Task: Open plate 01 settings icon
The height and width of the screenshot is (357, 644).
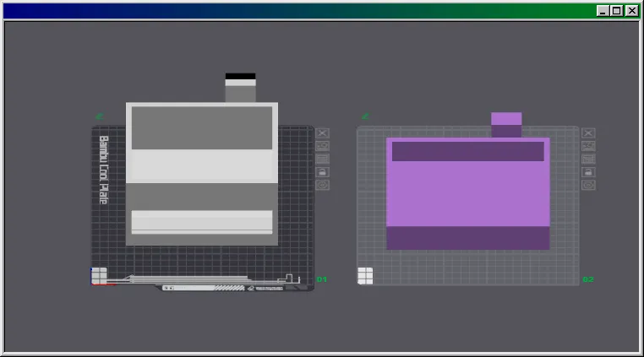Action: [x=322, y=185]
